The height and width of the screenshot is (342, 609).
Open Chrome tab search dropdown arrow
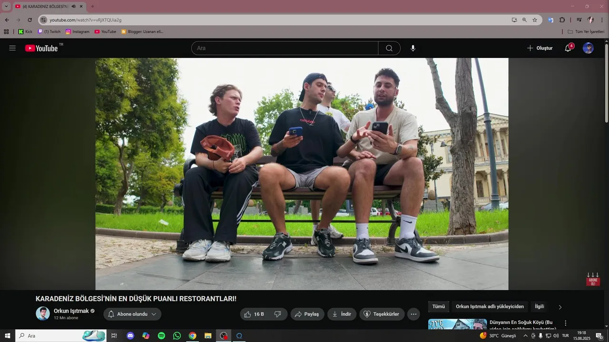point(7,6)
